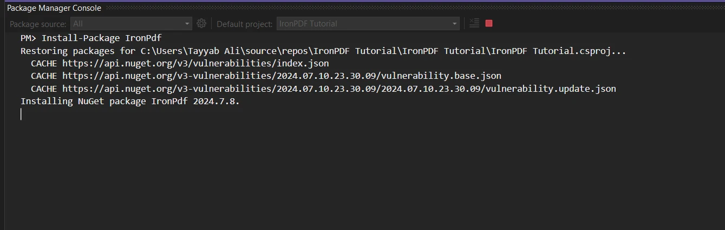Open the Package source combo box showing All
The height and width of the screenshot is (230, 725).
pyautogui.click(x=127, y=24)
